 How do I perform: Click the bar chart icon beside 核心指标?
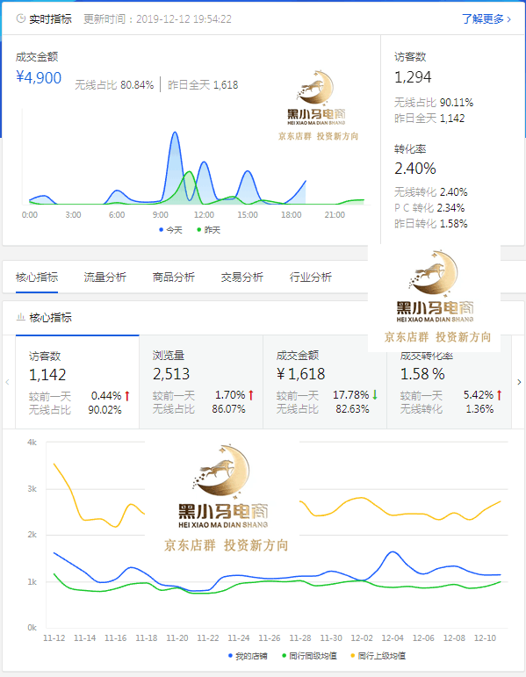(20, 317)
